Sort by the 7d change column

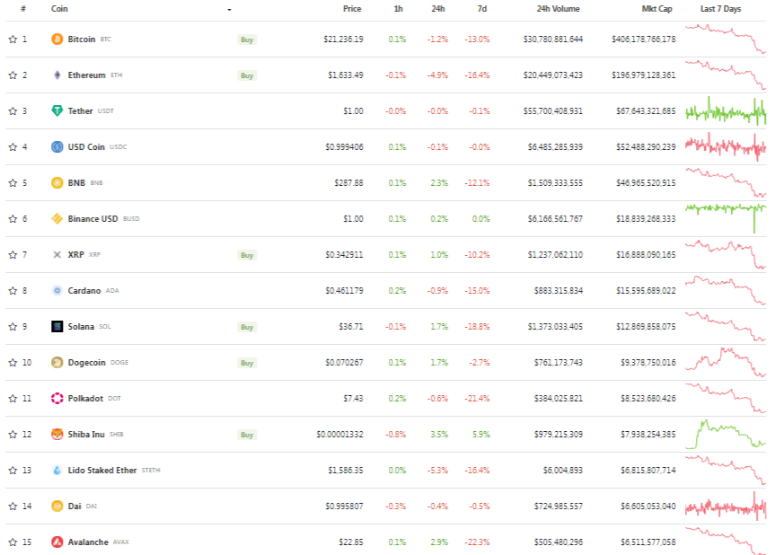(x=482, y=9)
